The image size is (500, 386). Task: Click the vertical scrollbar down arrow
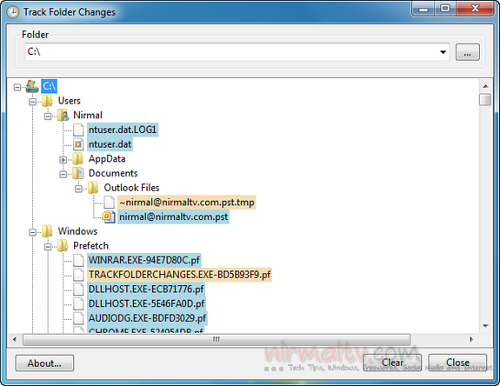coord(485,326)
